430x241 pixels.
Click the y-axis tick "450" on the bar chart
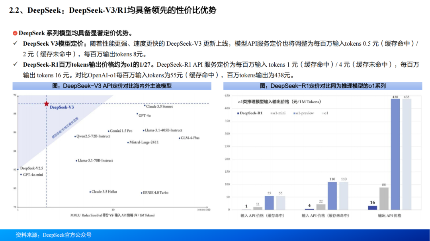click(227, 96)
